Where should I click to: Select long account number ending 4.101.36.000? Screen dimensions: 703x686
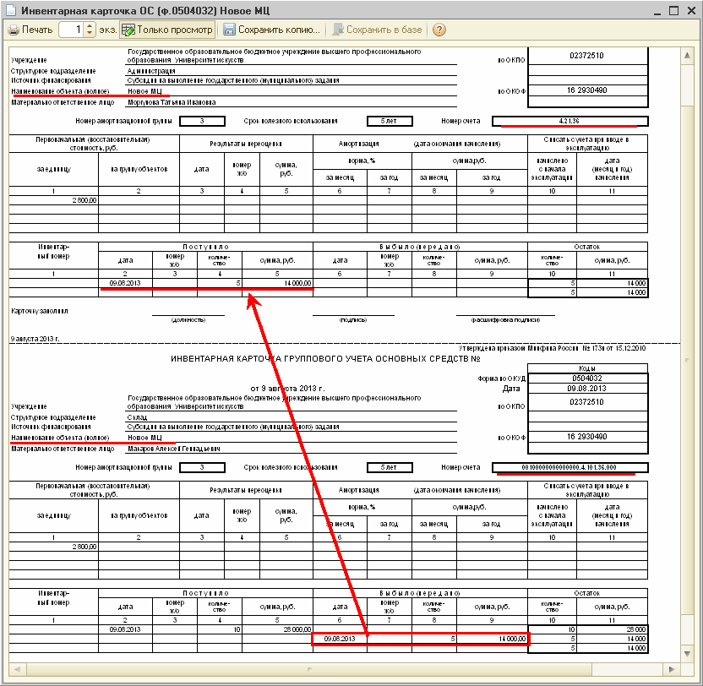click(x=569, y=468)
